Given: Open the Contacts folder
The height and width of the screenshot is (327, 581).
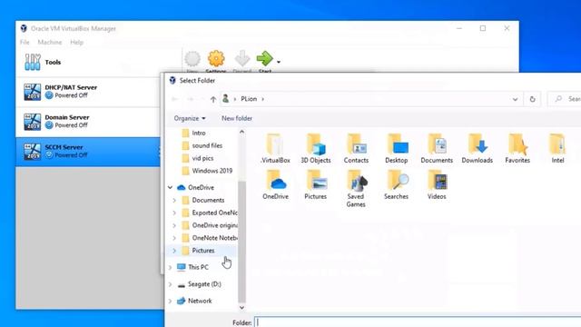Looking at the screenshot, I should (x=356, y=148).
